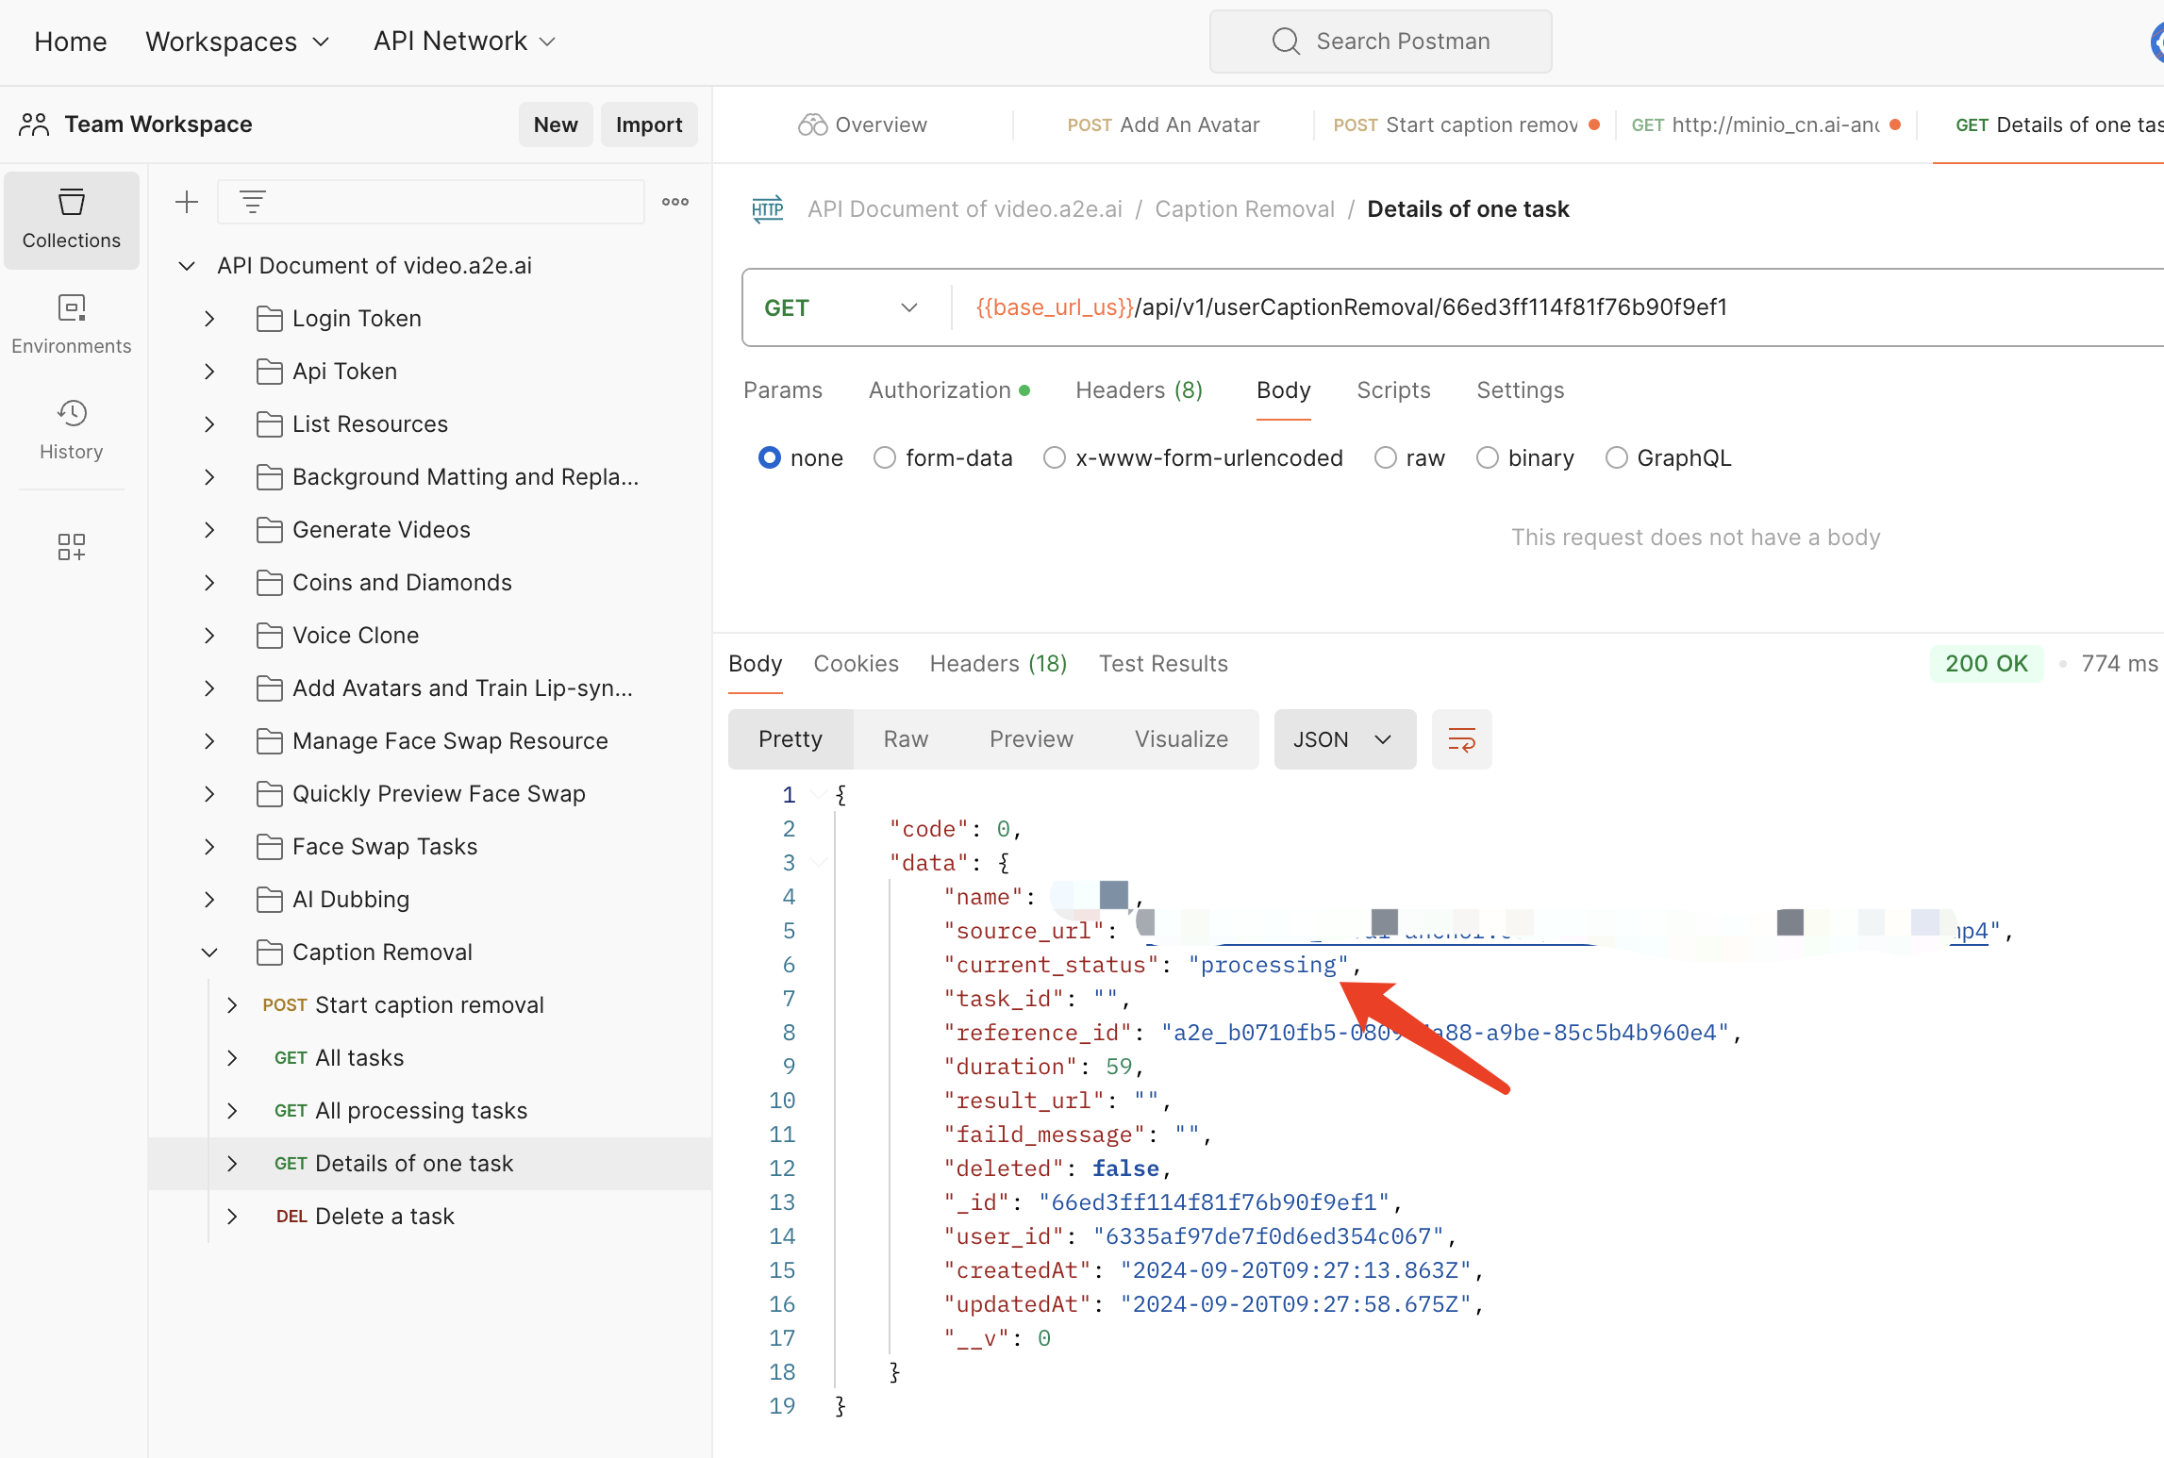Collapse the API Document of video.a2e.ai collection
The width and height of the screenshot is (2164, 1458).
click(187, 266)
